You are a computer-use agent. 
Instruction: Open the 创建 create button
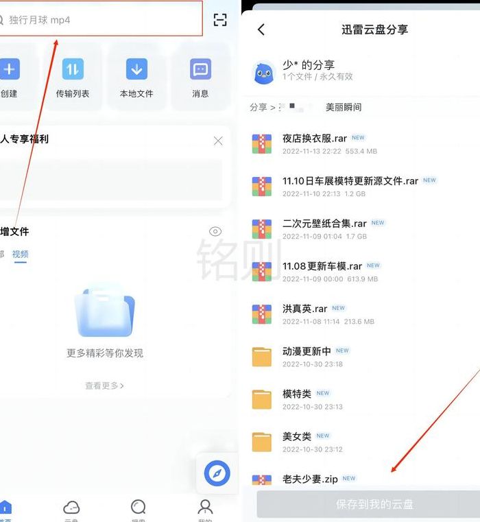tap(10, 78)
